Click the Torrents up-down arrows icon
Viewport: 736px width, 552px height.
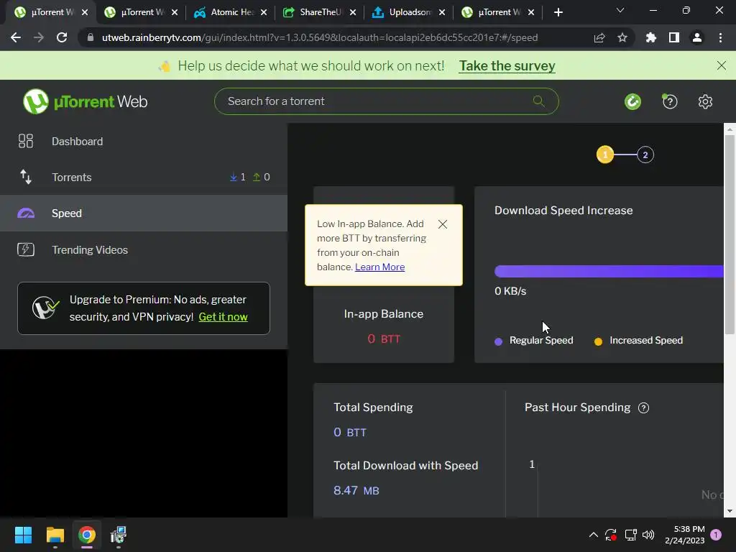pos(26,177)
